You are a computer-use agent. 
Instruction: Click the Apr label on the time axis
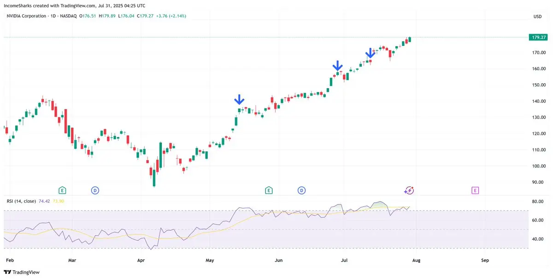(141, 260)
